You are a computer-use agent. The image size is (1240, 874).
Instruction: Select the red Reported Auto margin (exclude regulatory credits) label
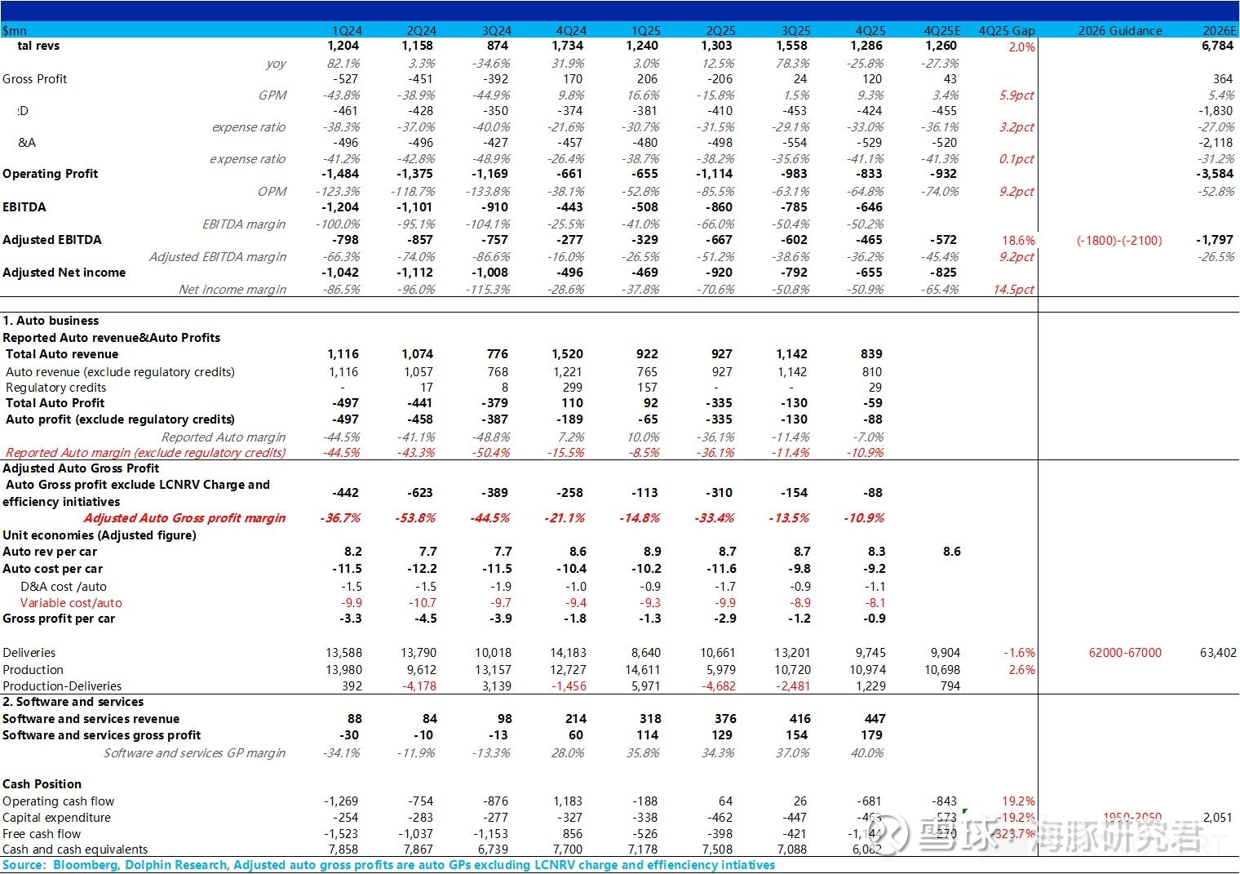[x=146, y=453]
